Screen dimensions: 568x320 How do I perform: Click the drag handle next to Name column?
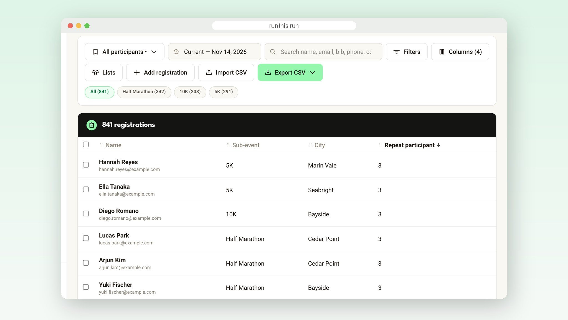(x=101, y=145)
